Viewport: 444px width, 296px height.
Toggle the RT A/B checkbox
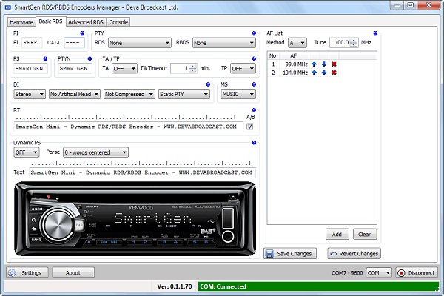click(250, 127)
